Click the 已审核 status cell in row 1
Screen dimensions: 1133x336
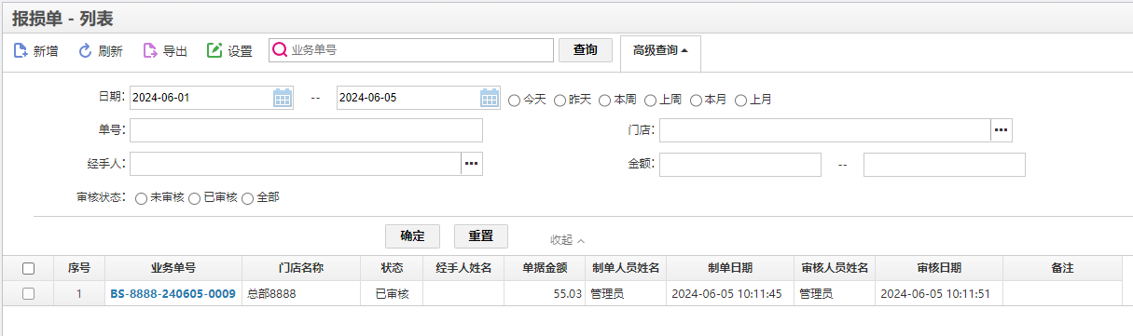pyautogui.click(x=392, y=293)
